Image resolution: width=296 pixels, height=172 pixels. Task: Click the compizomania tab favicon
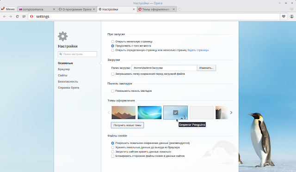[x=20, y=9]
